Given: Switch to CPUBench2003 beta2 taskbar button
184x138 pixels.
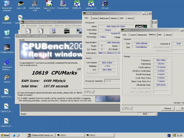Looking at the screenshot, I should click(x=41, y=135).
